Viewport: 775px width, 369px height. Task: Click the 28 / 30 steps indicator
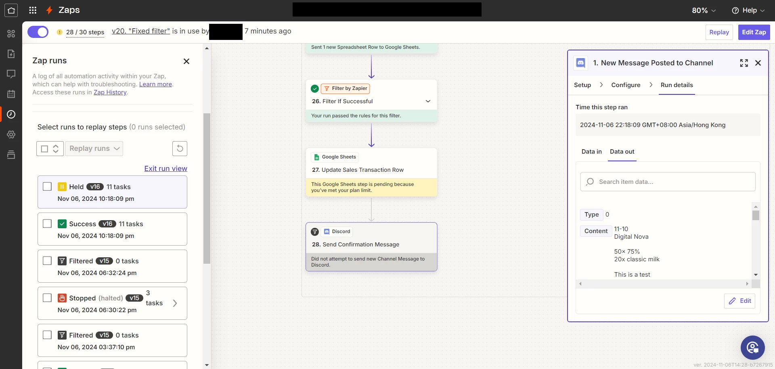click(85, 32)
